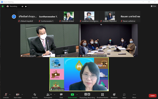This screenshot has width=158, height=99.
Task: Unmute the microphone
Action: click(6, 96)
